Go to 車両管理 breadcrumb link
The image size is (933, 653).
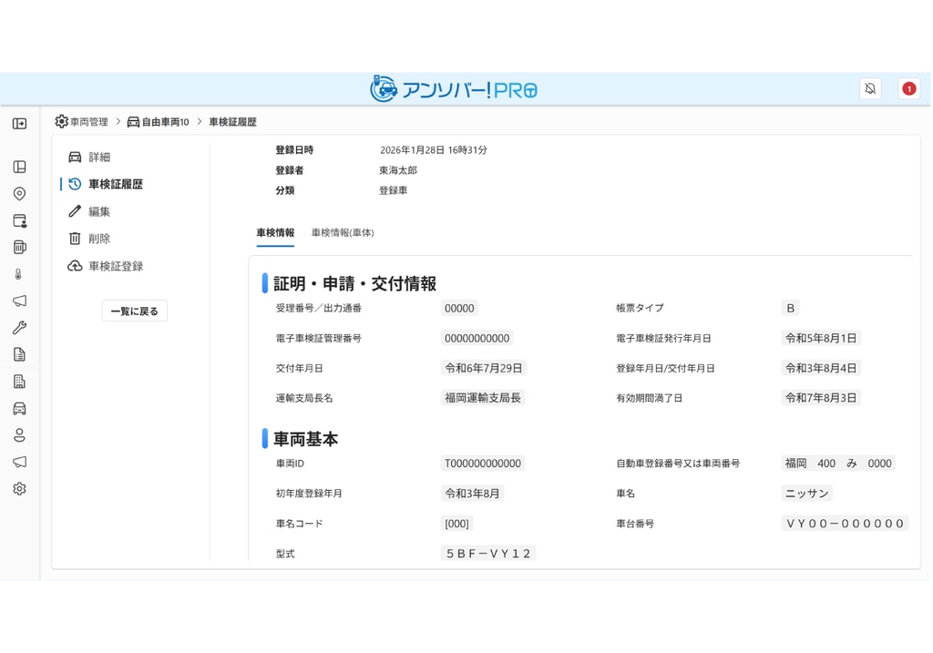(89, 122)
